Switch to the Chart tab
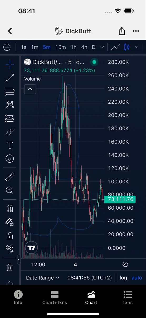The height and width of the screenshot is (318, 146). 91,298
